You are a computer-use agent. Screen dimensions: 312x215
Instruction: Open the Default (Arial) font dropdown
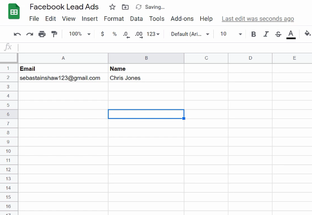click(190, 34)
